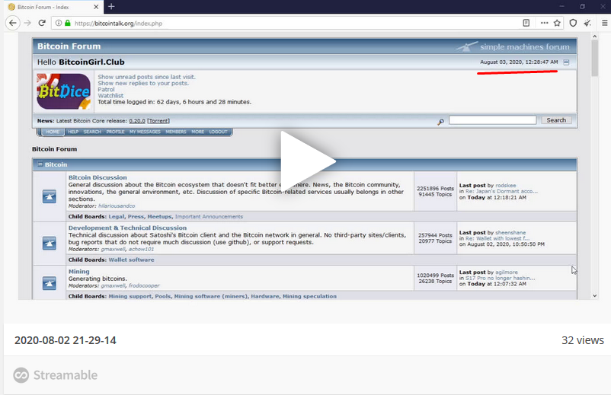Click the address bar URL
Viewport: 611px width, 395px height.
pos(118,24)
